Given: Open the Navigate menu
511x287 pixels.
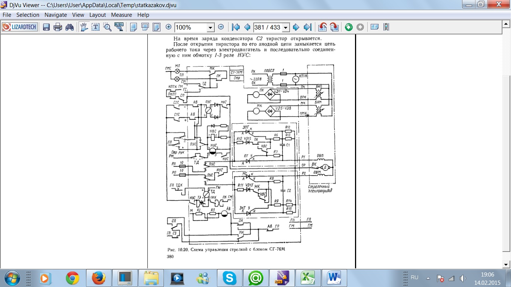Looking at the screenshot, I should pyautogui.click(x=55, y=15).
